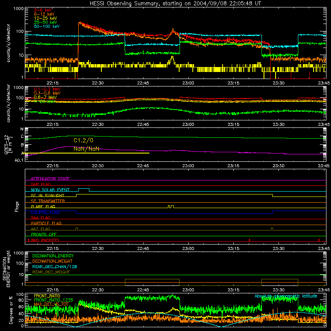This screenshot has width=331, height=331.
Task: Select the orange 6-12 keV legend label
Action: tap(44, 14)
